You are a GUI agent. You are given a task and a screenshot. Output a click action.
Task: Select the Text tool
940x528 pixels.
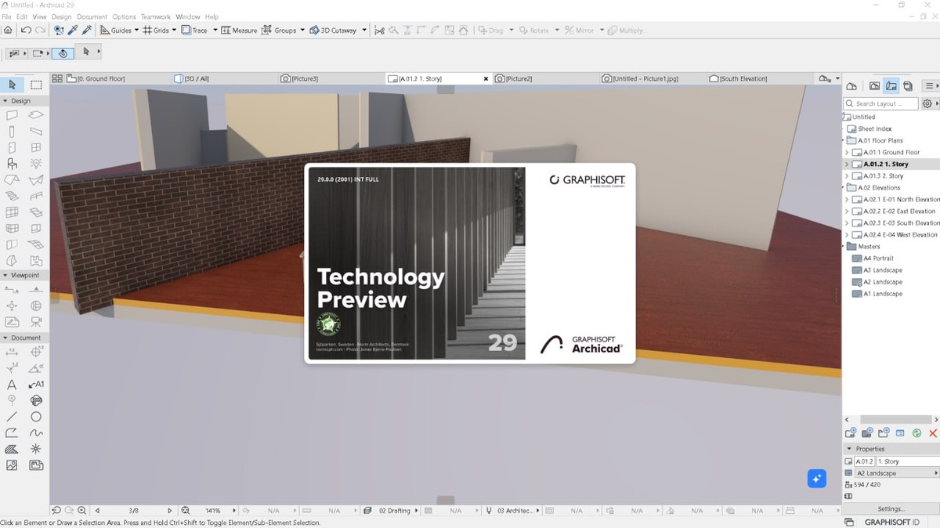click(12, 385)
